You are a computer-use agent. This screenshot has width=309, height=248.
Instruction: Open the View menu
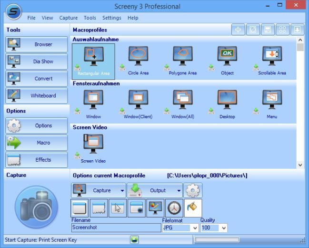tap(47, 18)
